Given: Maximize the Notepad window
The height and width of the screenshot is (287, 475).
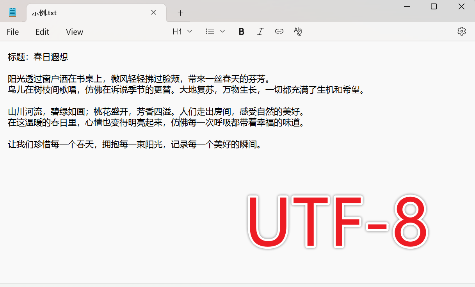Looking at the screenshot, I should (433, 6).
